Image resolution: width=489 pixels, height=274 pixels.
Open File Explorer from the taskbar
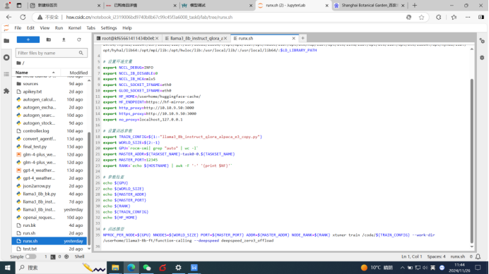115,268
